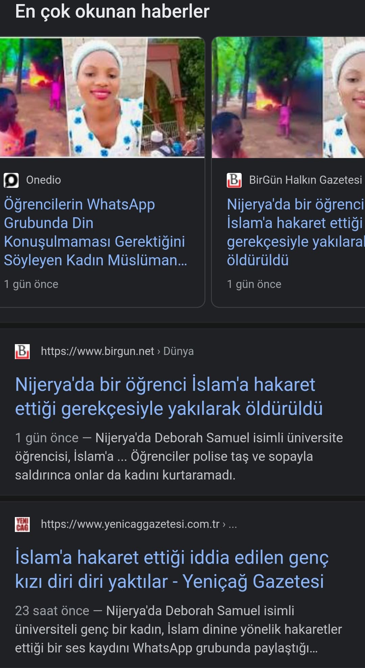365x668 pixels.
Task: Click BirGün Halkın Gazetesi source name
Action: click(306, 180)
